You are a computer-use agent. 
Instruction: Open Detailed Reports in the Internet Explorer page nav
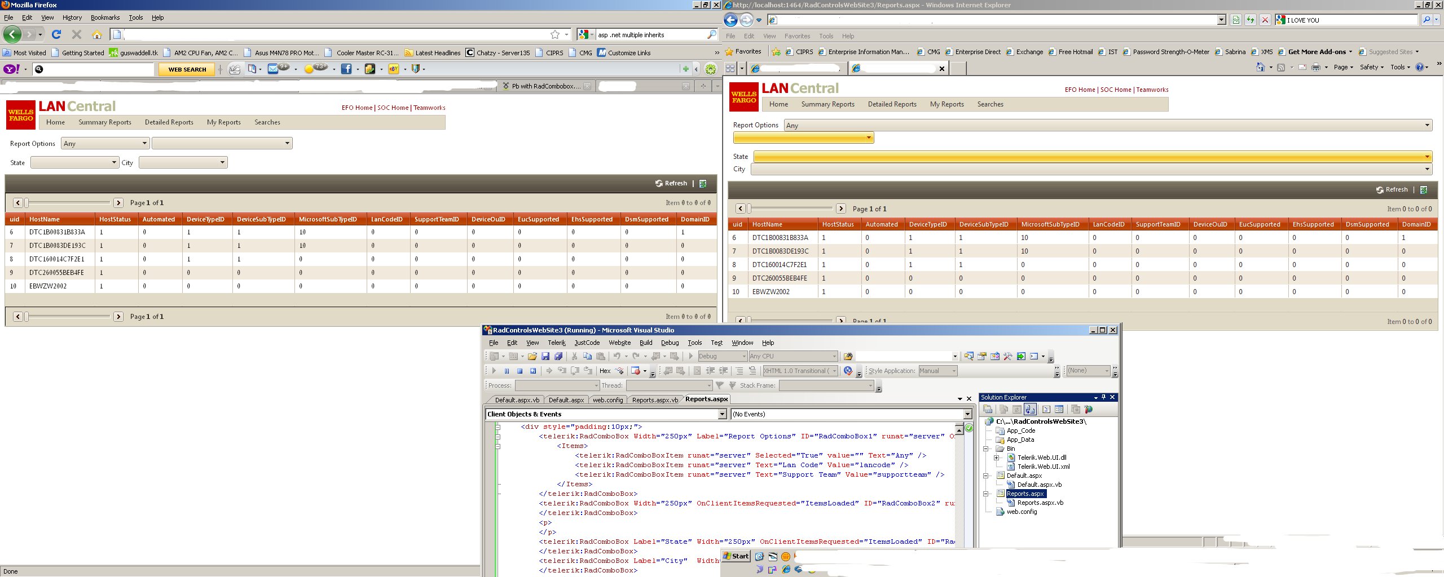tap(892, 104)
